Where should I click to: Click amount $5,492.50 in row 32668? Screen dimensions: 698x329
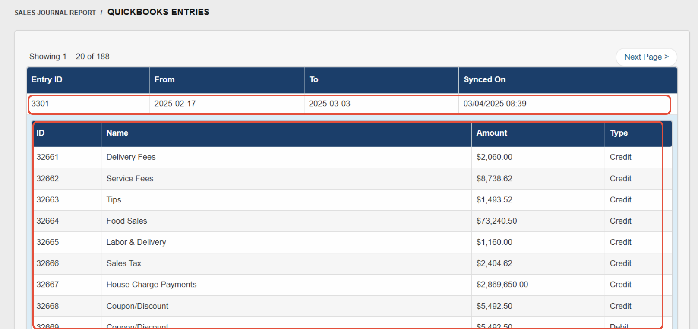[494, 306]
